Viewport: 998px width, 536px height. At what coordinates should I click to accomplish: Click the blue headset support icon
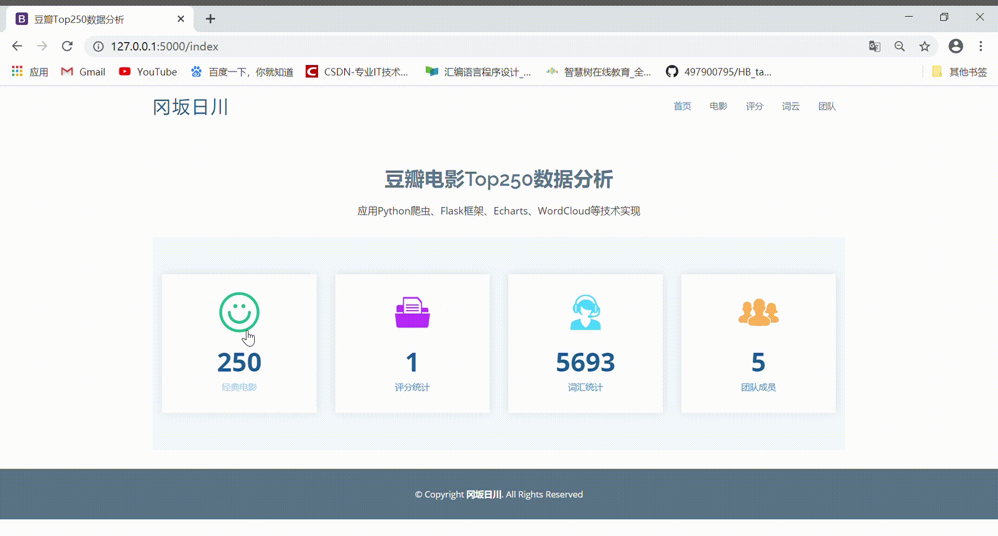(x=585, y=312)
